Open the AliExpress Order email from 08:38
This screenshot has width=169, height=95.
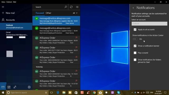[x=56, y=40]
